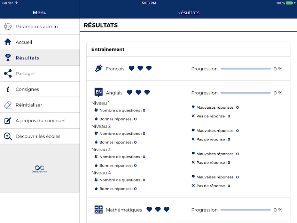Click the Réinitialiser eraser icon

(8, 105)
